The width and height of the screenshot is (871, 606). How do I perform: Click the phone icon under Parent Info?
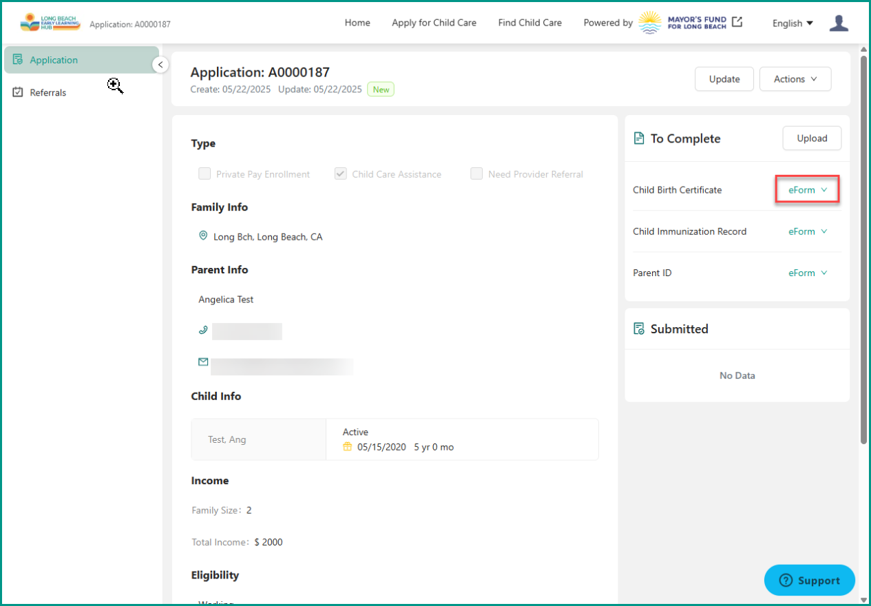[x=203, y=330]
